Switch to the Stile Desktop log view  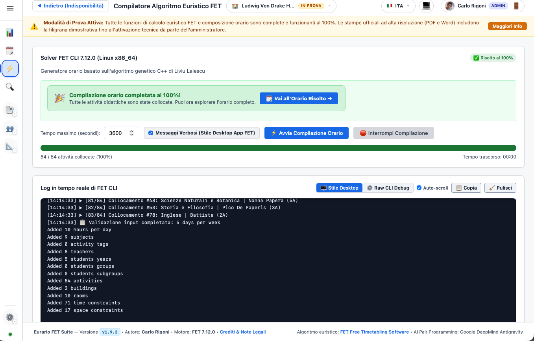[339, 188]
